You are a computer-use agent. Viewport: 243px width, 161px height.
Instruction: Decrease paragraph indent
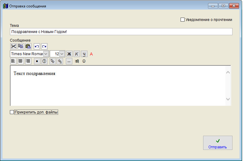pyautogui.click(x=60, y=61)
